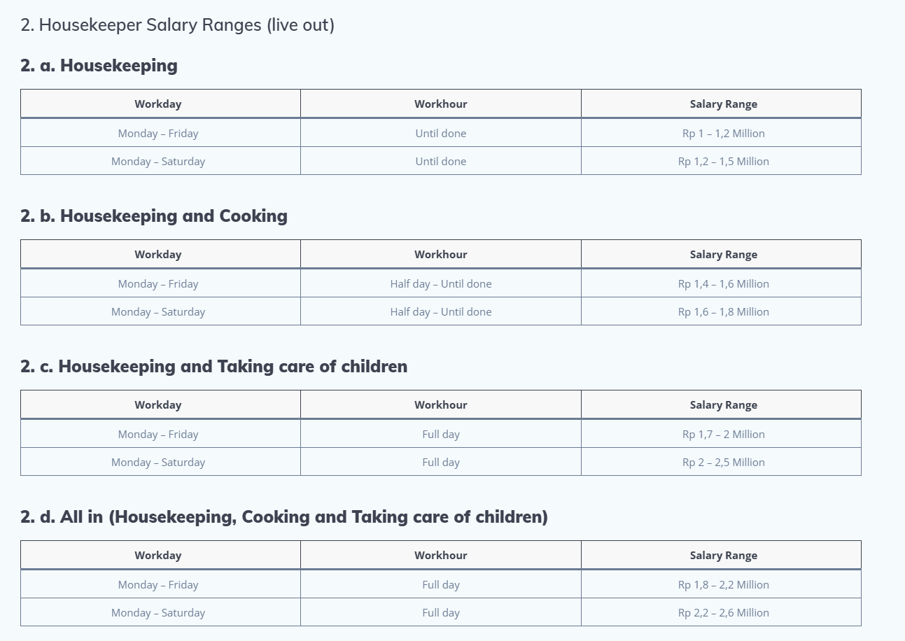Viewport: 905px width, 641px height.
Task: Click the "2. d. All in" section heading
Action: (283, 517)
